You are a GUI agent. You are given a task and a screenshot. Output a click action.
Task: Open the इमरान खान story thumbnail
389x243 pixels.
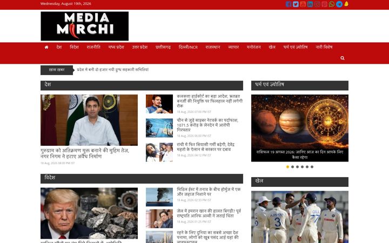click(159, 219)
